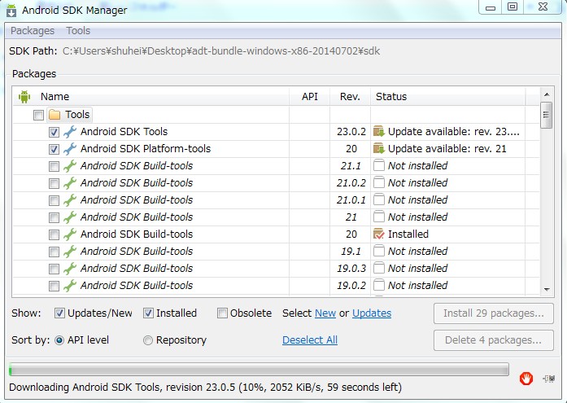Viewport: 567px width, 403px height.
Task: Click Not installed icon for Build-tools 19.0.3
Action: tap(378, 268)
